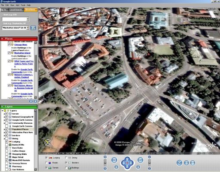This screenshot has width=220, height=172.
Task: Click the right round button under Places list
Action: 35,101
